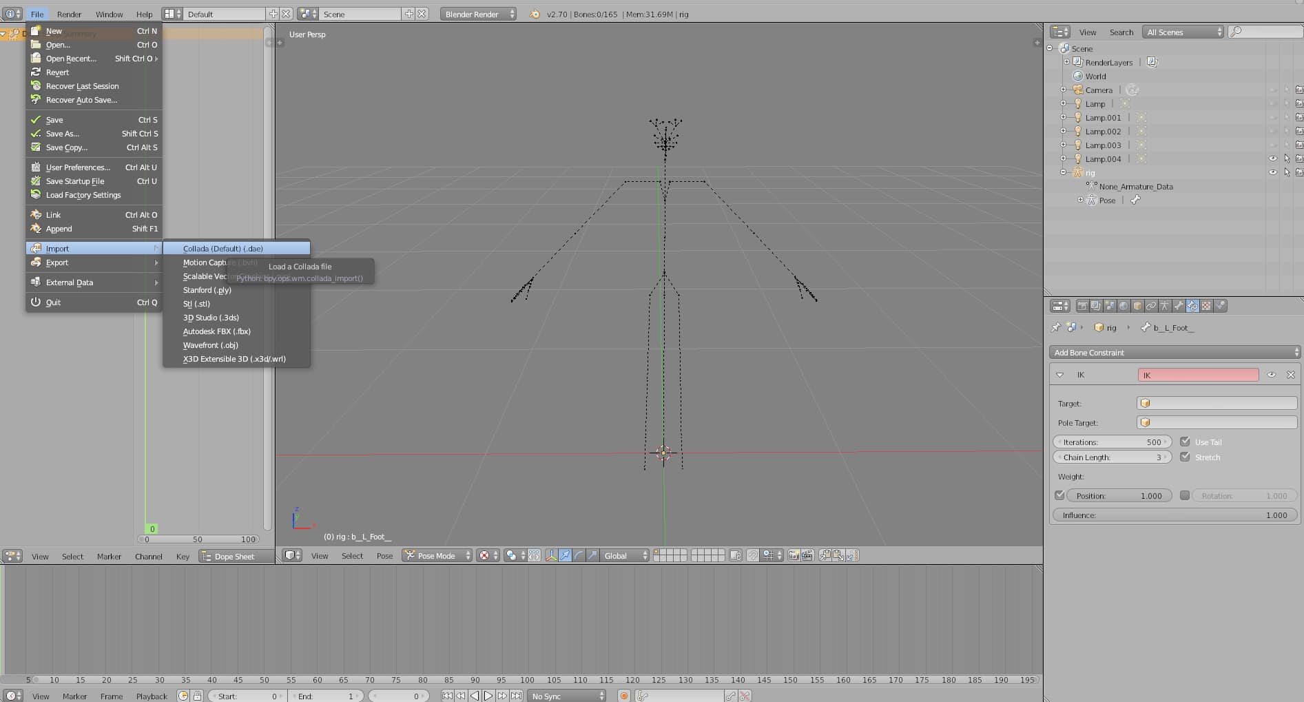Select Collada (Default) (.dae) import entry
The width and height of the screenshot is (1304, 702).
[x=236, y=249]
